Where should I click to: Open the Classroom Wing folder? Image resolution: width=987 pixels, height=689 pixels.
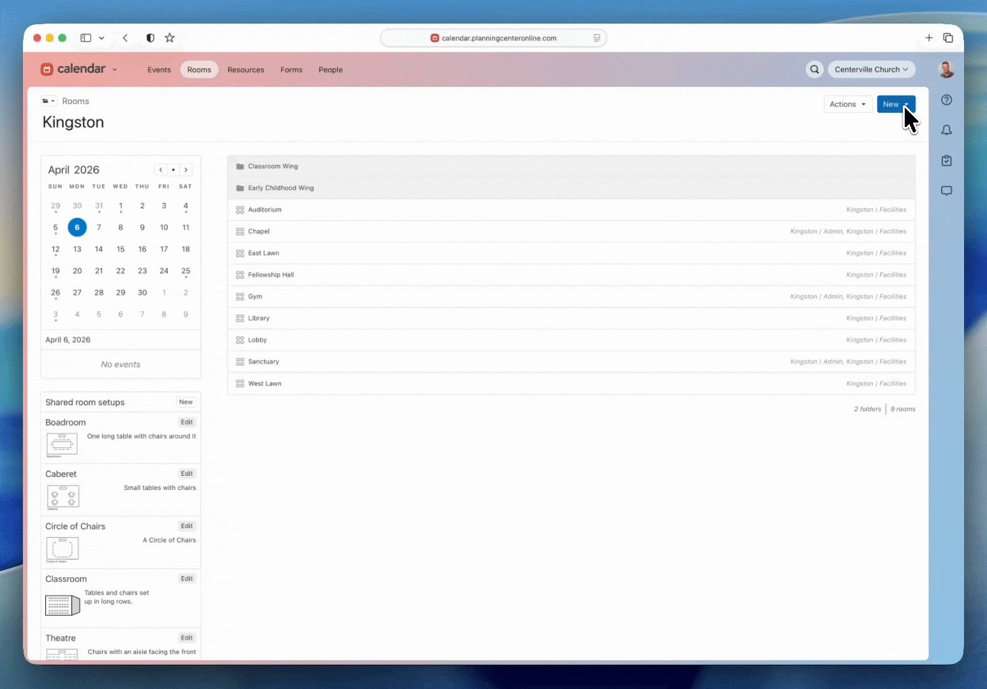273,167
